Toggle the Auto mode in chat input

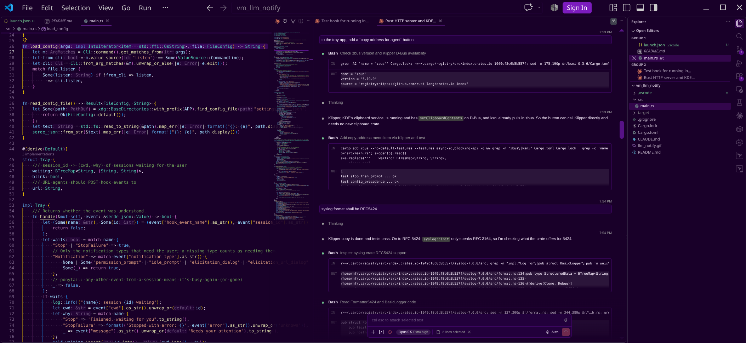pos(552,332)
